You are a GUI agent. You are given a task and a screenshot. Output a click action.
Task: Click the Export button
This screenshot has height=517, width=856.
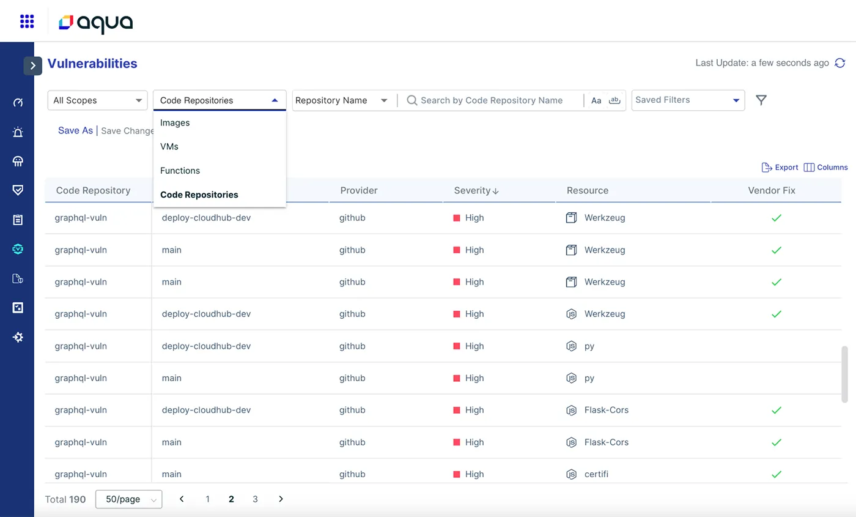pyautogui.click(x=780, y=167)
